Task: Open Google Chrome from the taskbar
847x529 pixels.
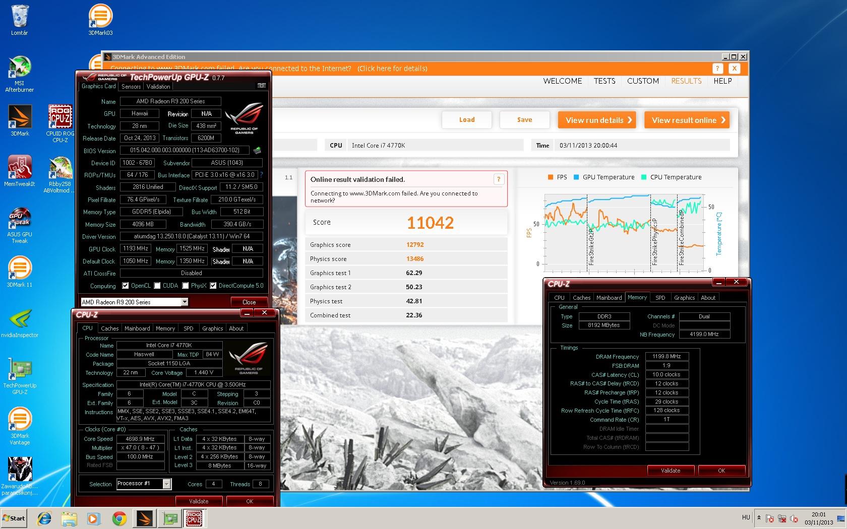Action: tap(119, 518)
